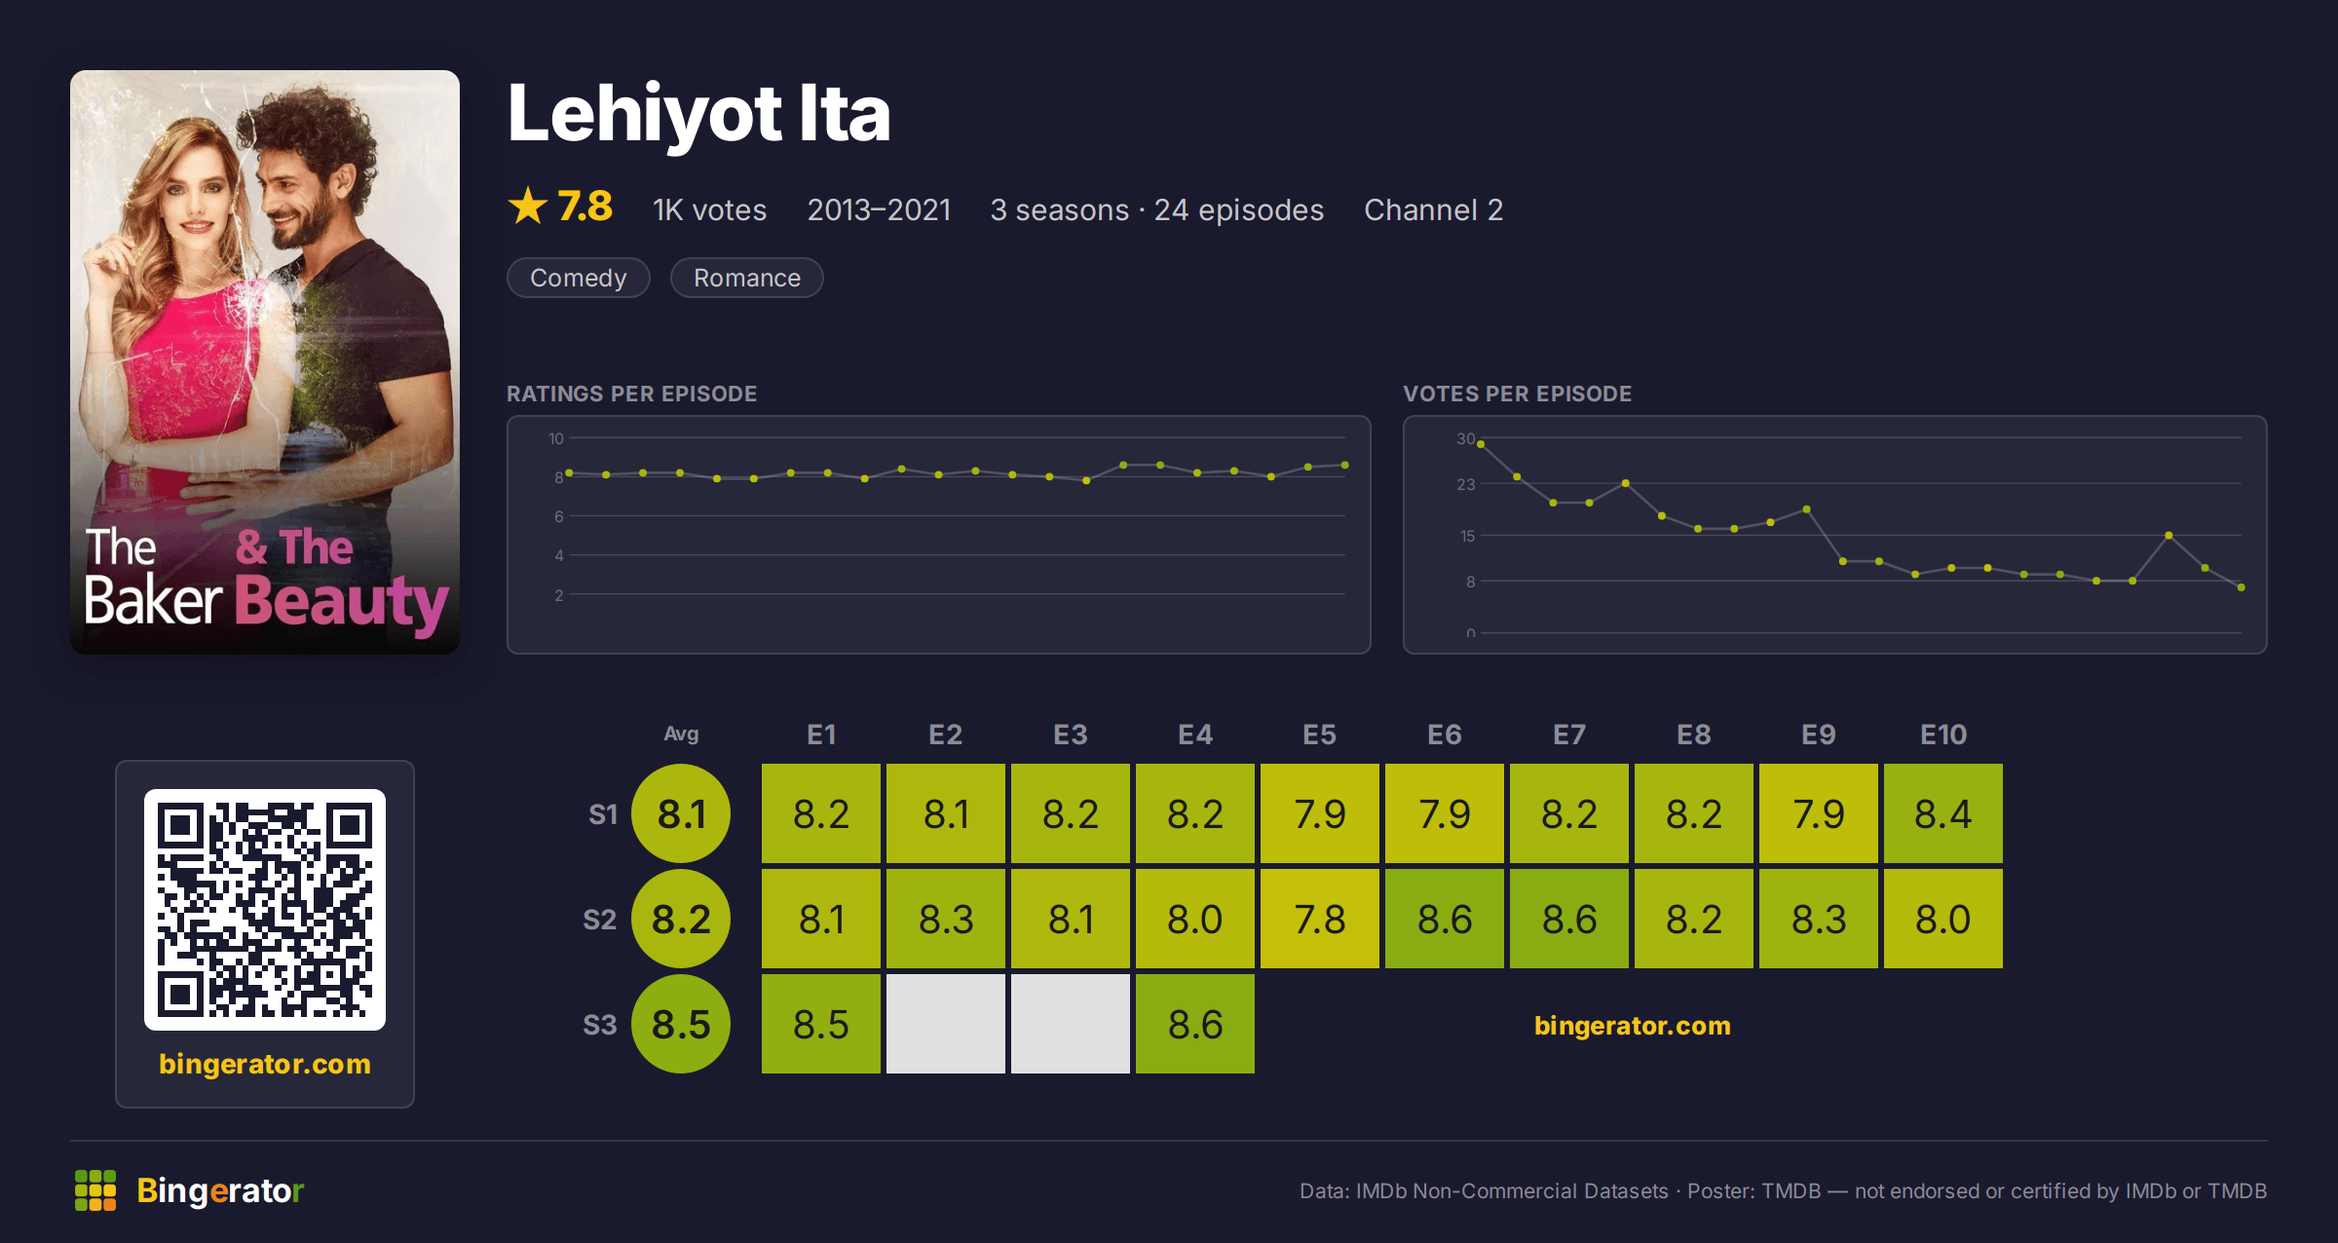Open bingerator.com link under QR code
This screenshot has height=1243, width=2338.
(x=265, y=1064)
